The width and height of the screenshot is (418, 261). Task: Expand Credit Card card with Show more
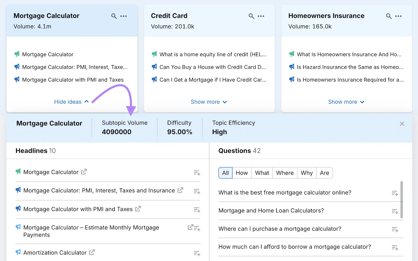pos(209,102)
